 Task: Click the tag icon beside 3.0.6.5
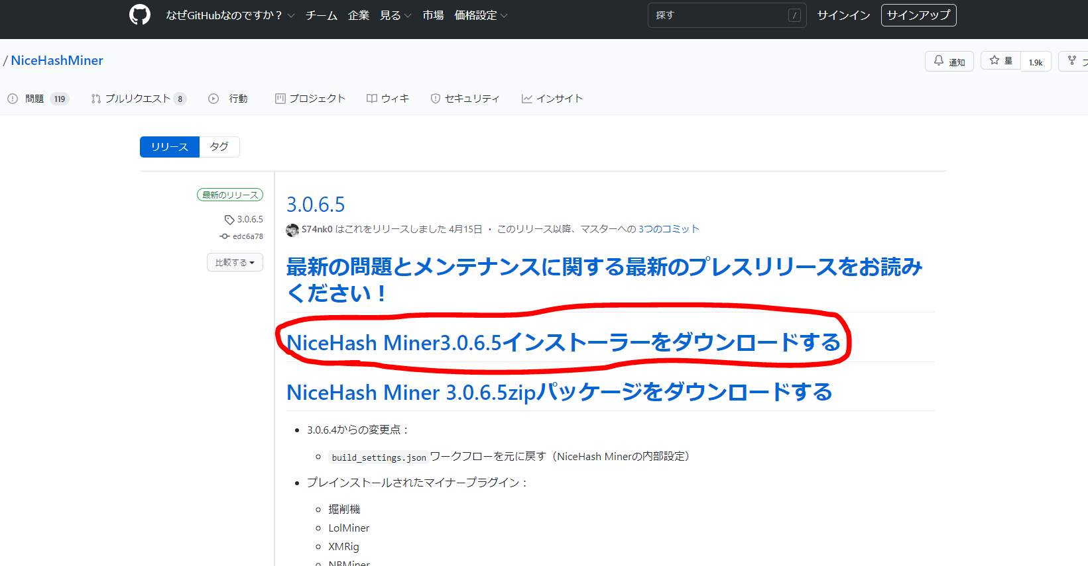(229, 220)
